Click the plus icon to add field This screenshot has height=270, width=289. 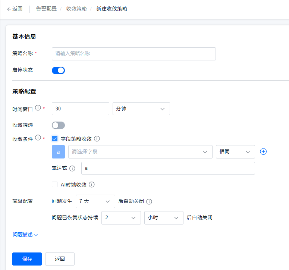263,151
